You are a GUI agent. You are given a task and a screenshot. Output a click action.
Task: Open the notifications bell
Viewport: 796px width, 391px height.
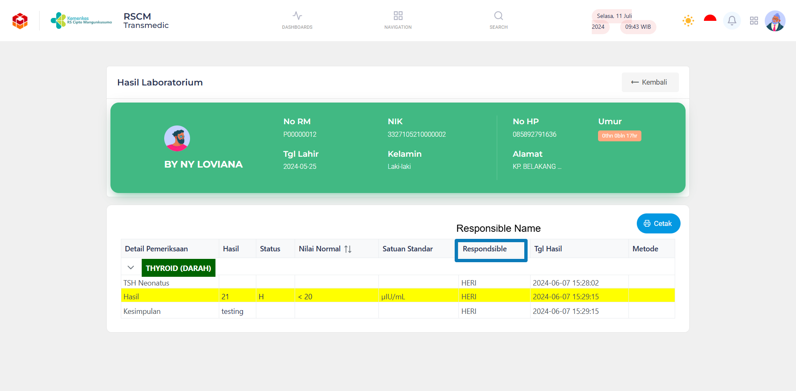pos(732,20)
